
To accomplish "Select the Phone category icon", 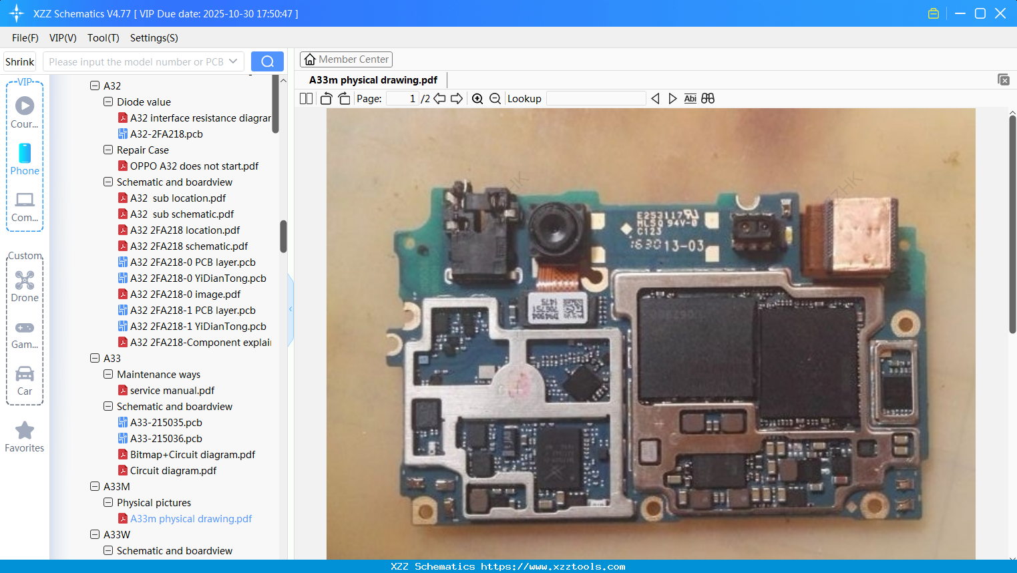I will (x=25, y=153).
